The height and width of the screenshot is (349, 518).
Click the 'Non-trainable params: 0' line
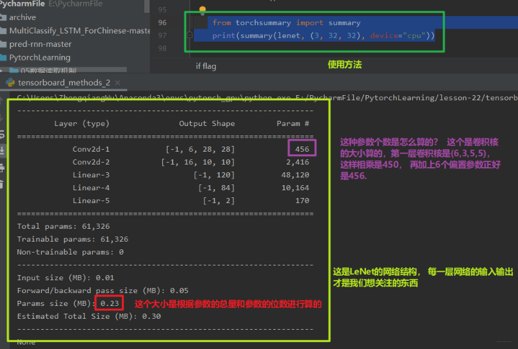point(70,252)
